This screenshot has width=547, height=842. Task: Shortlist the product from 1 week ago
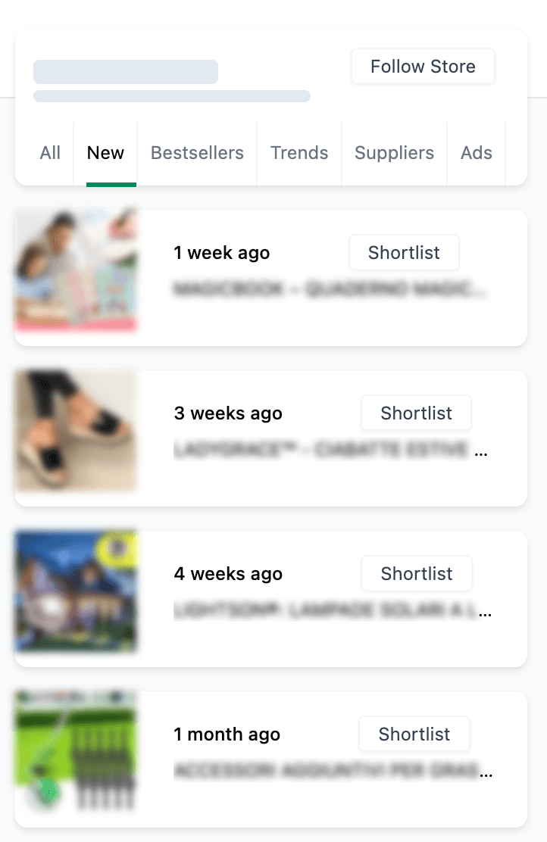[x=404, y=253]
